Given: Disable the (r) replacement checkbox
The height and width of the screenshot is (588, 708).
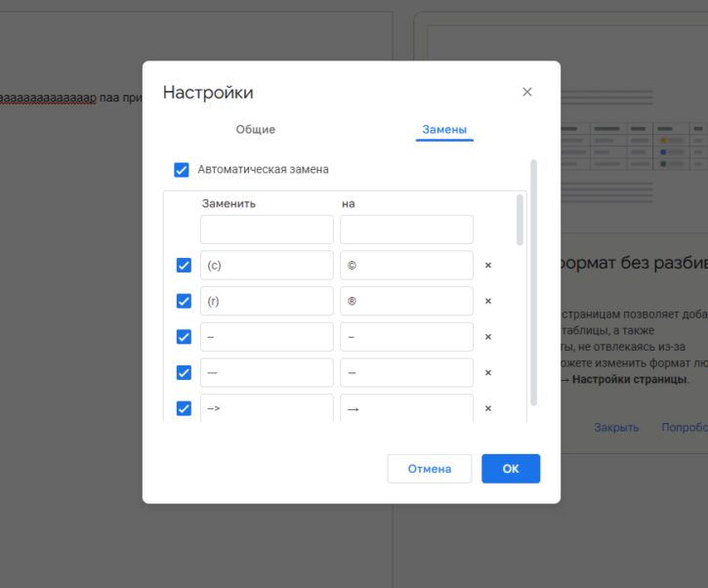Looking at the screenshot, I should [x=184, y=301].
